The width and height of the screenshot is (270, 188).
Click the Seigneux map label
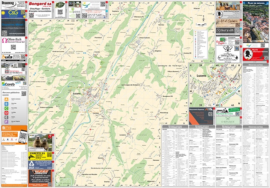tap(158, 51)
